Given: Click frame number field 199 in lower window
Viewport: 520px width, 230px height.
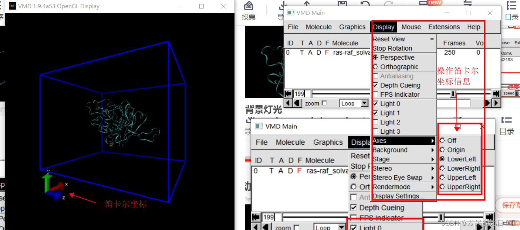Looking at the screenshot, I should pos(271,217).
